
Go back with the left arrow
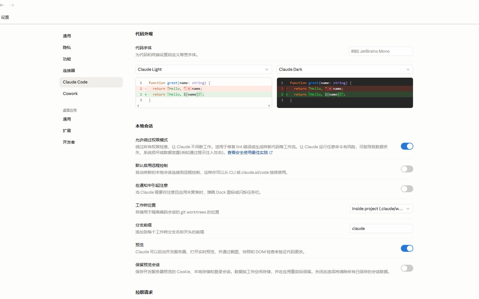point(2,5)
